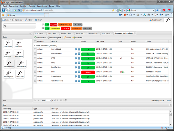Image resolution: width=174 pixels, height=131 pixels.
Task: Click the stop loading red X button
Action: click(x=124, y=10)
